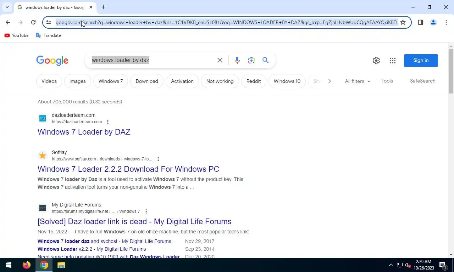Go back to previous page

pyautogui.click(x=8, y=22)
